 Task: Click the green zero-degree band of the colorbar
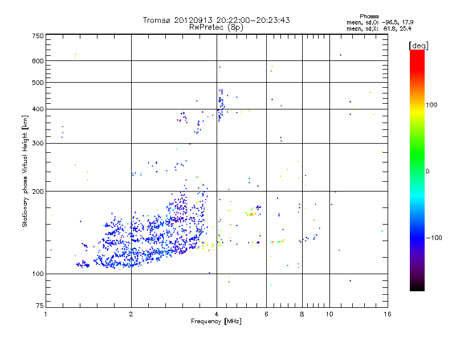point(417,171)
